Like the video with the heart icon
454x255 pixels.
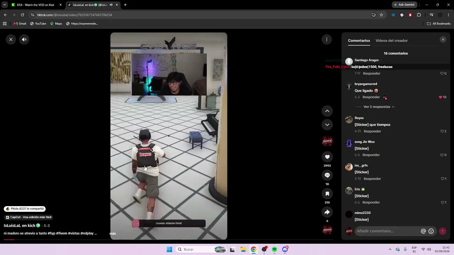pyautogui.click(x=327, y=157)
